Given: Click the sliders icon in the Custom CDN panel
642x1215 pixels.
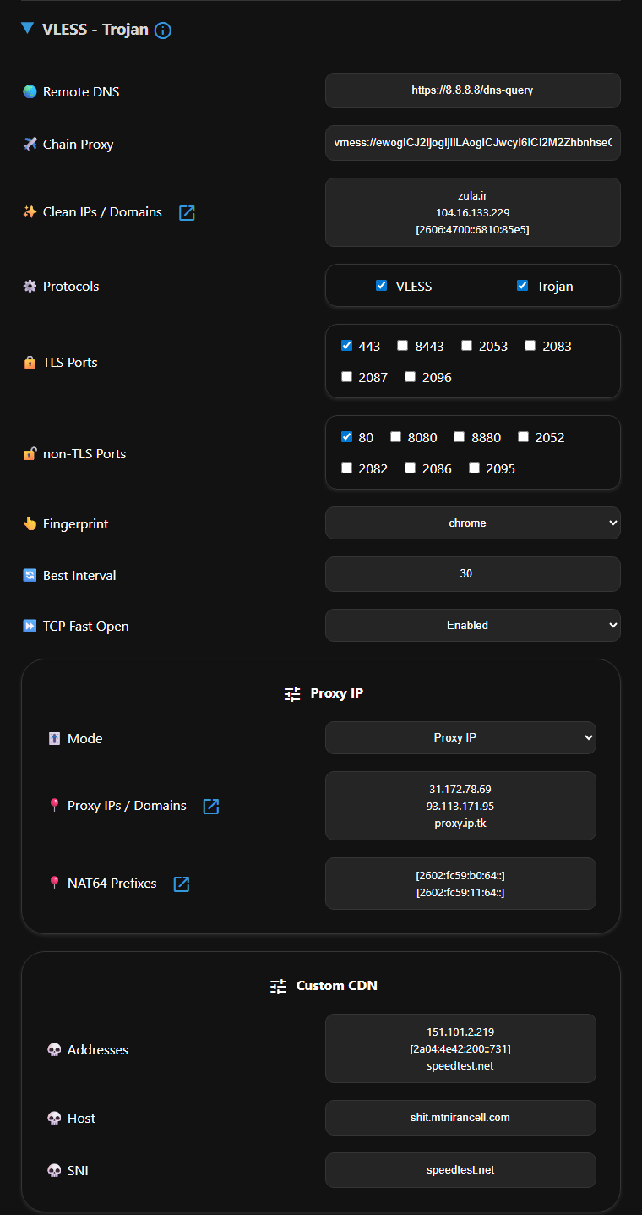Looking at the screenshot, I should pyautogui.click(x=278, y=986).
